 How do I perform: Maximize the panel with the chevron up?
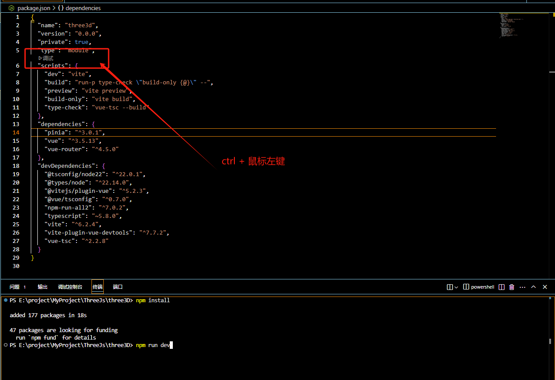(533, 287)
